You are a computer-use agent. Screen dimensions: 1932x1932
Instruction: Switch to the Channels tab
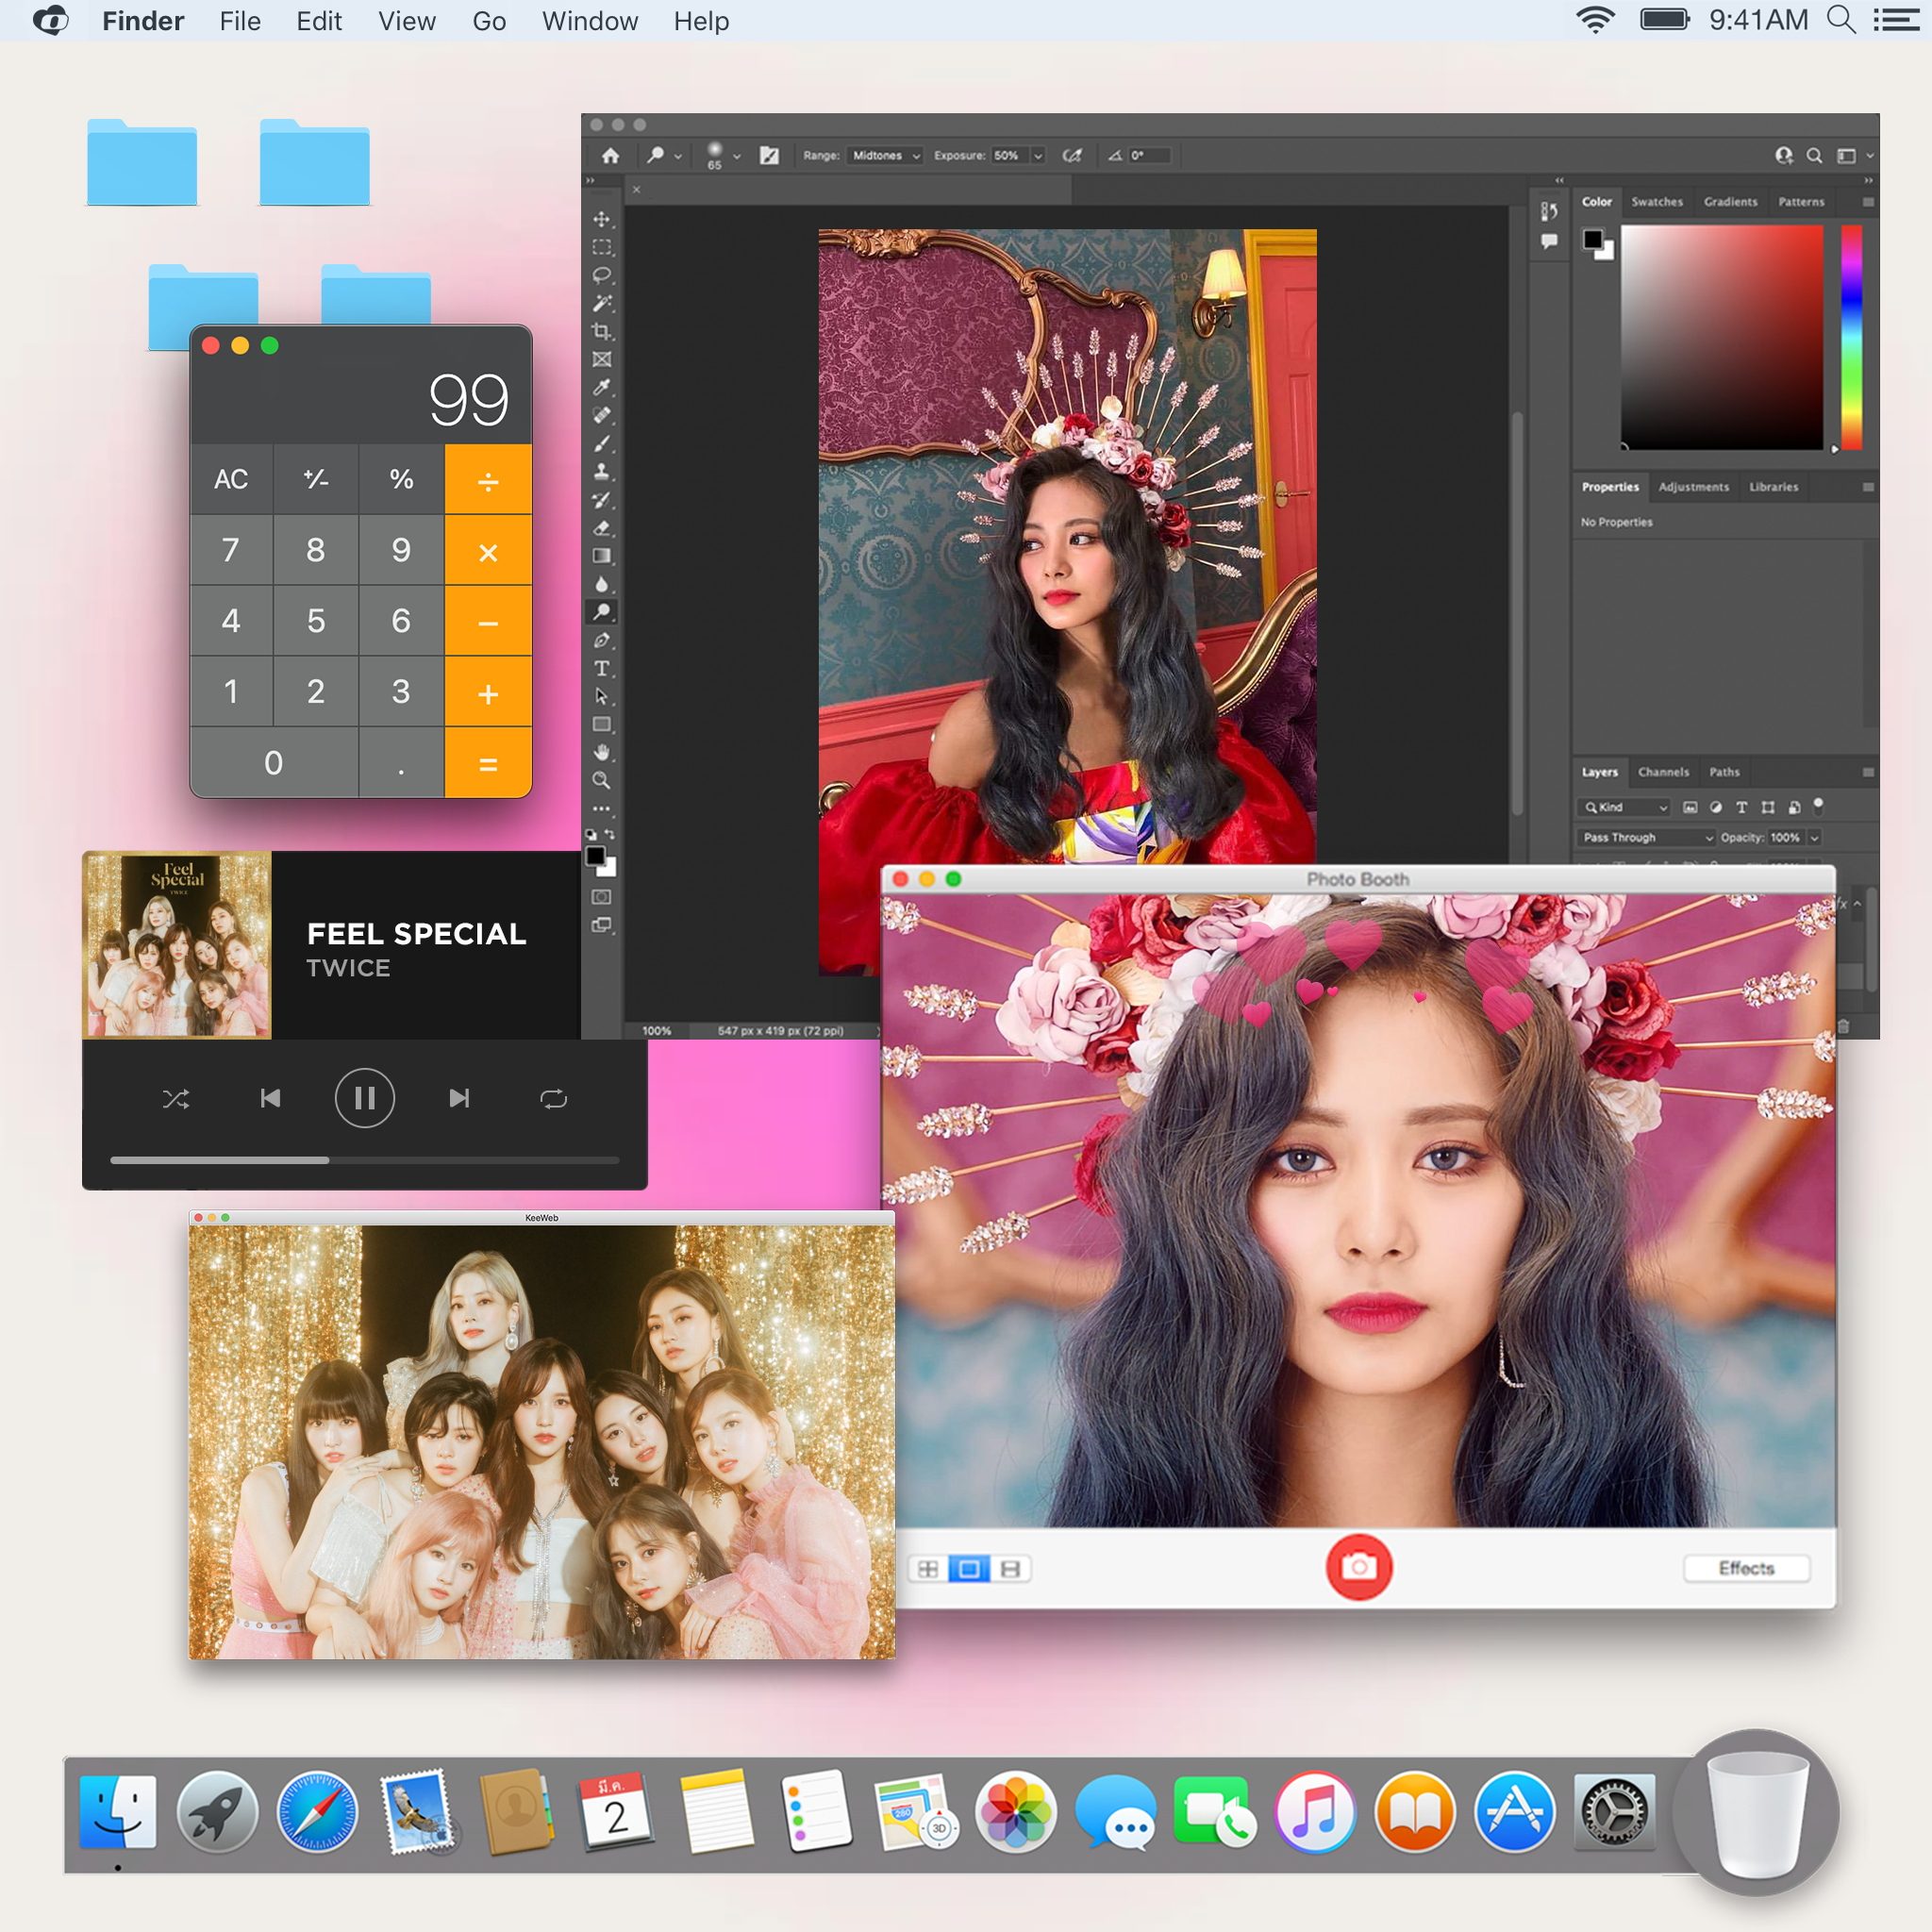click(1663, 772)
